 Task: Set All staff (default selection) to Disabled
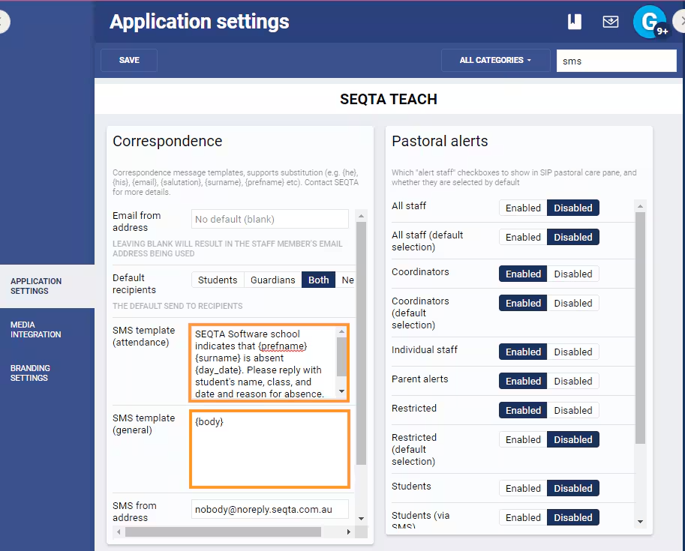(x=572, y=237)
